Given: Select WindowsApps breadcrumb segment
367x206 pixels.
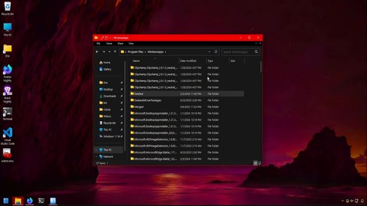Looking at the screenshot, I should click(x=155, y=52).
